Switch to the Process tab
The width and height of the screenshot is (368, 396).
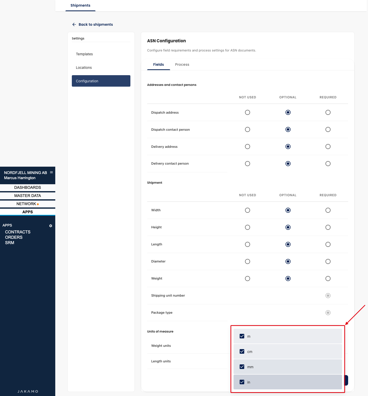coord(182,64)
